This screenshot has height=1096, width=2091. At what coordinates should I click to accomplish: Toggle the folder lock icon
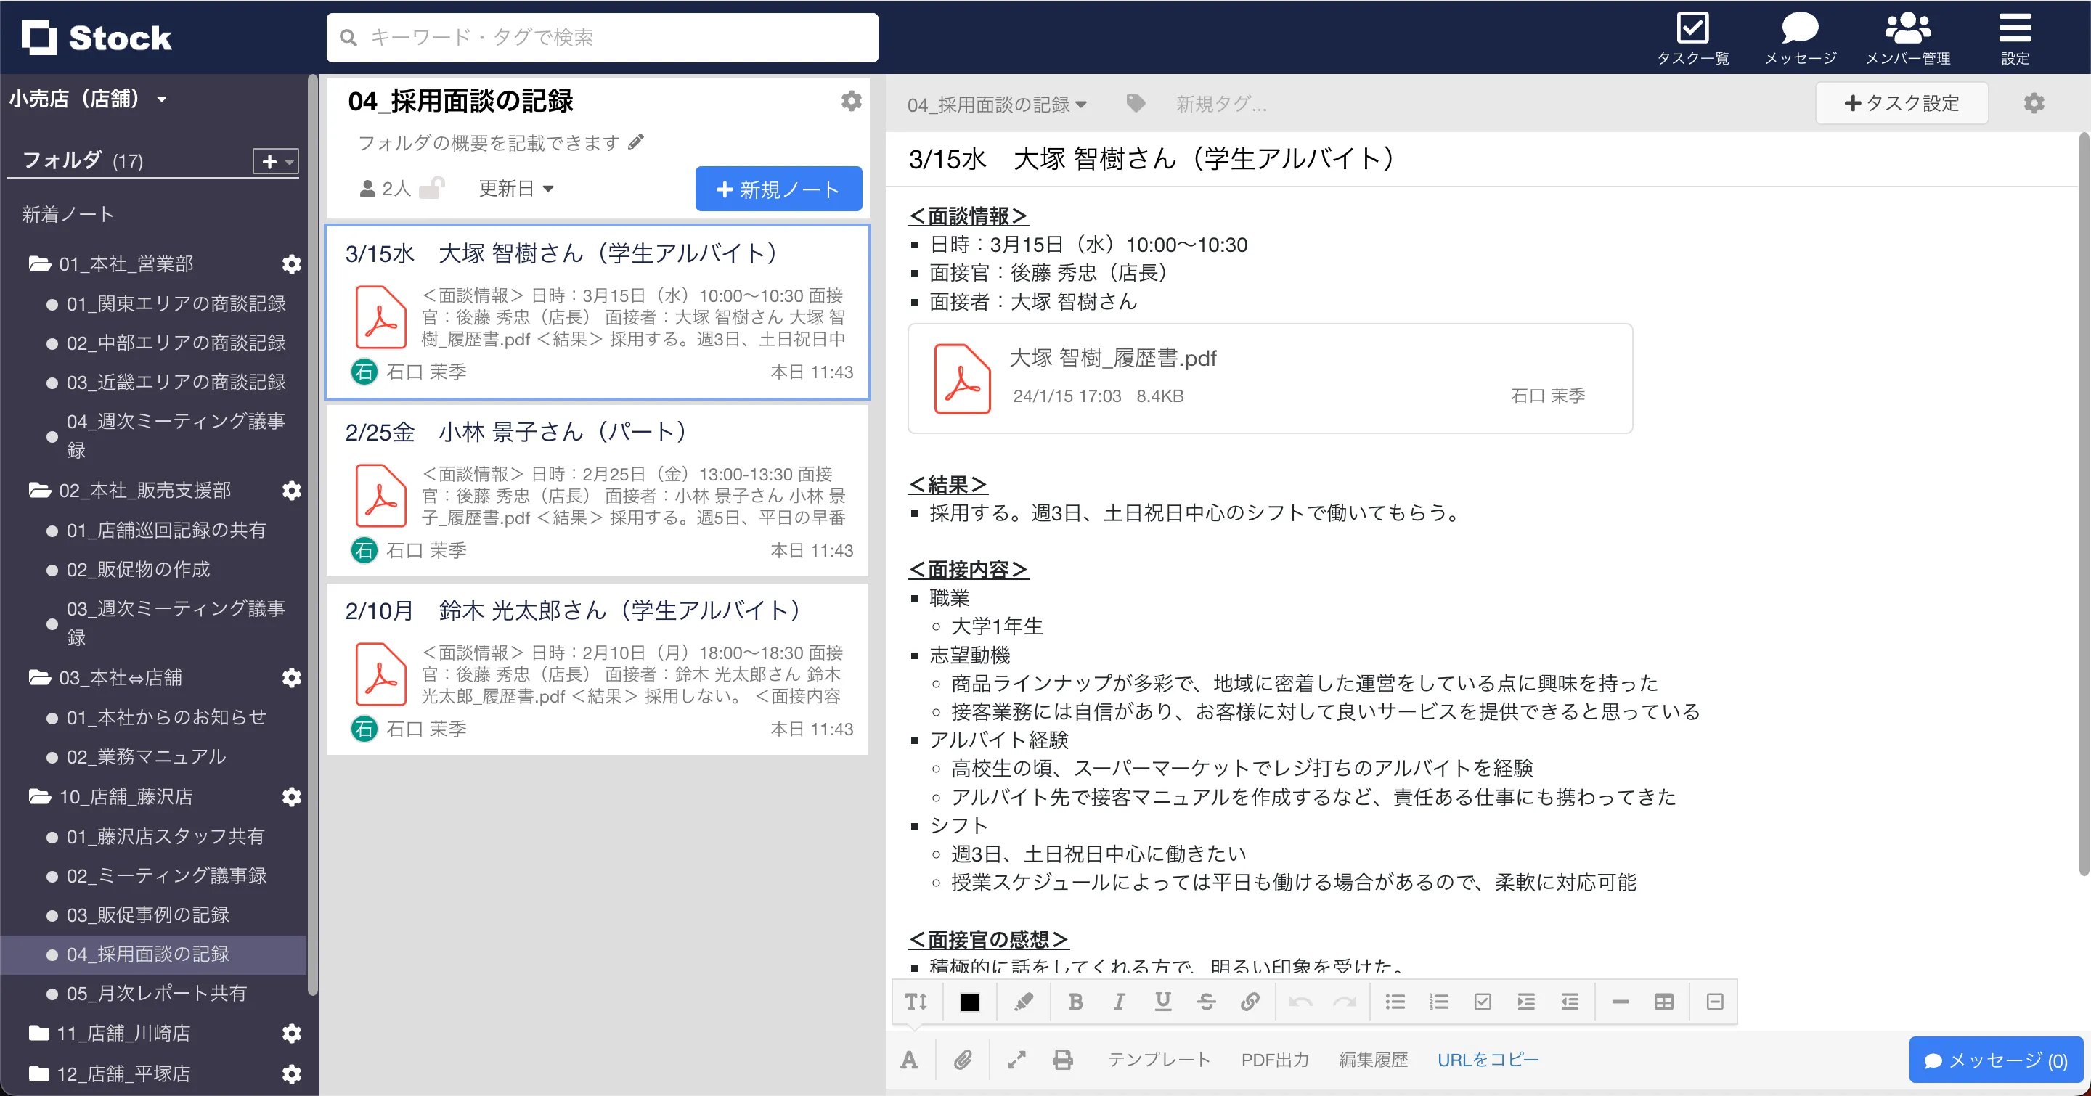[x=432, y=188]
